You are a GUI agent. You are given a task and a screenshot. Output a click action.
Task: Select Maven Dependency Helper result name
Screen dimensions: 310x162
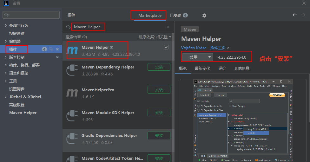click(108, 67)
